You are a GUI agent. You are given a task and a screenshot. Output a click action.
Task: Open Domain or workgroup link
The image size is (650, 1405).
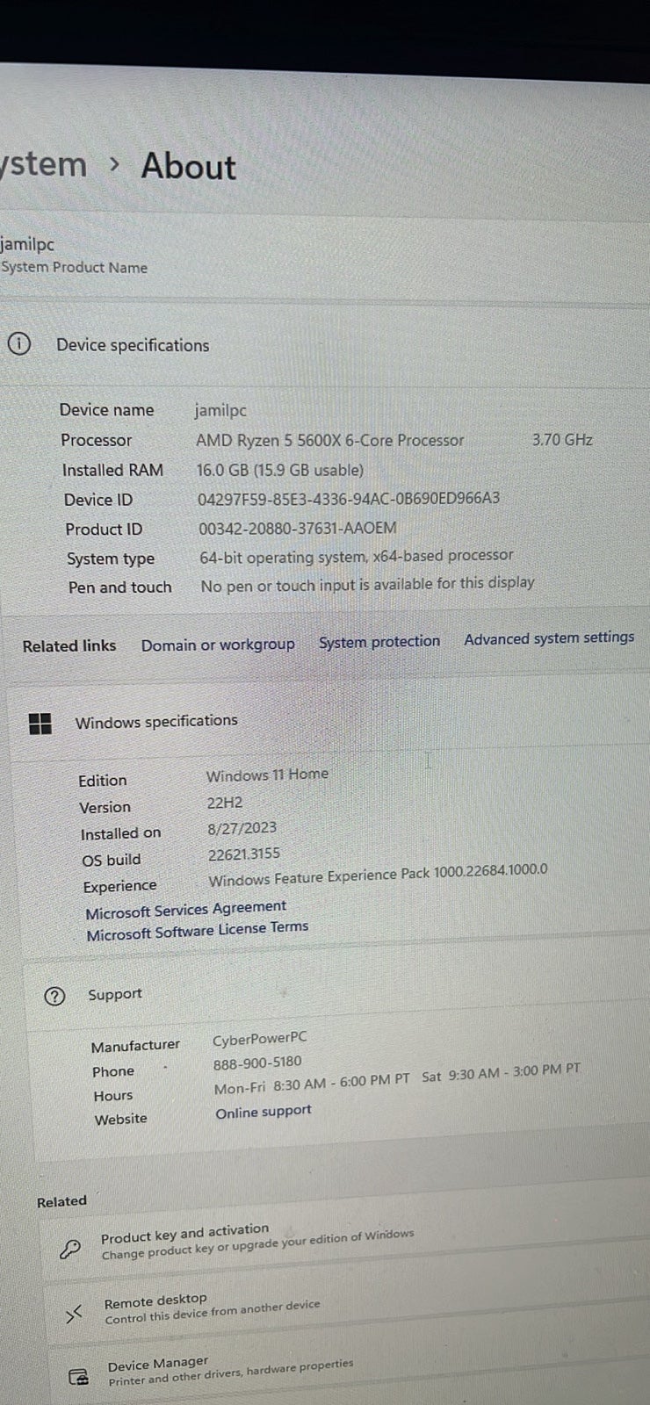[x=218, y=645]
